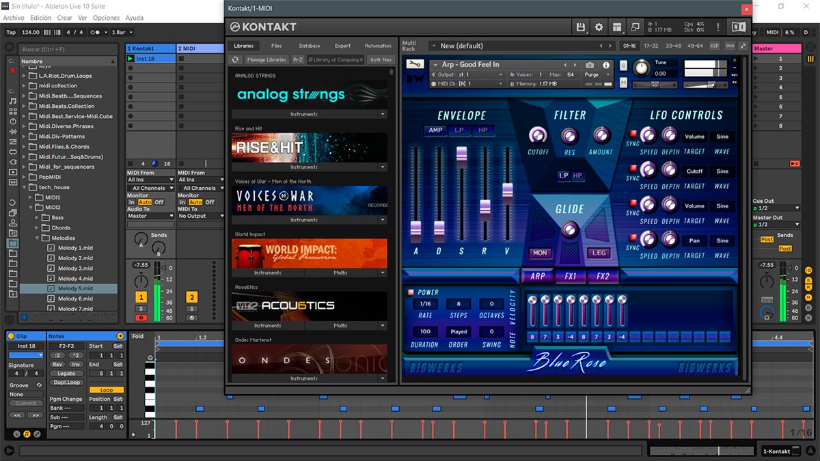Click the Groove hot-swap icon

coord(39,385)
